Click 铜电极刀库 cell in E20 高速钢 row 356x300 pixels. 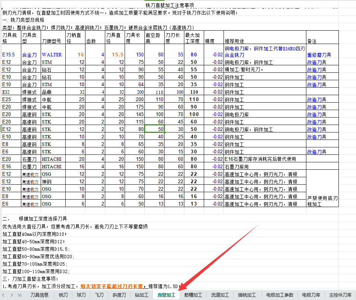(265, 114)
